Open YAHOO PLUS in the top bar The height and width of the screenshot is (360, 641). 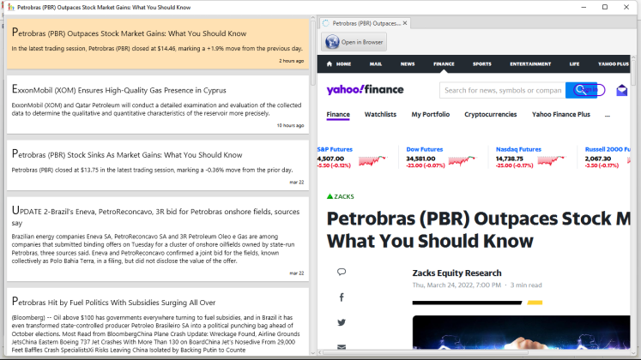pos(614,63)
